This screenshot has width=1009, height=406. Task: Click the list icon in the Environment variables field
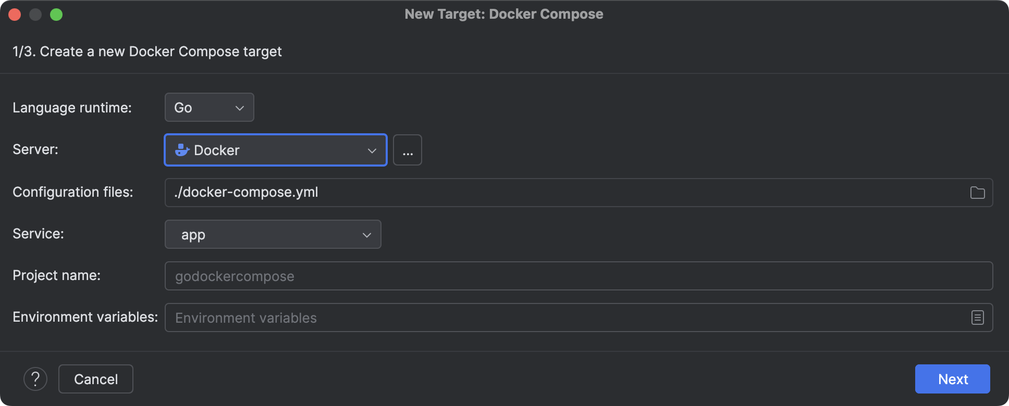click(x=977, y=318)
